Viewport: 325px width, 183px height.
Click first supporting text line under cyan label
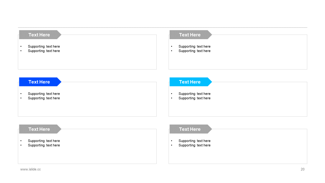194,94
